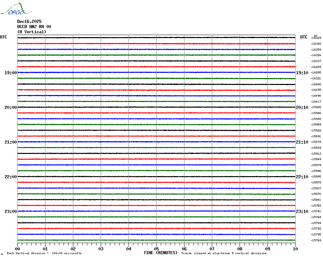Select the OCCD HNZ RA 00 station text
Image resolution: width=323 pixels, height=258 pixels.
(x=34, y=27)
